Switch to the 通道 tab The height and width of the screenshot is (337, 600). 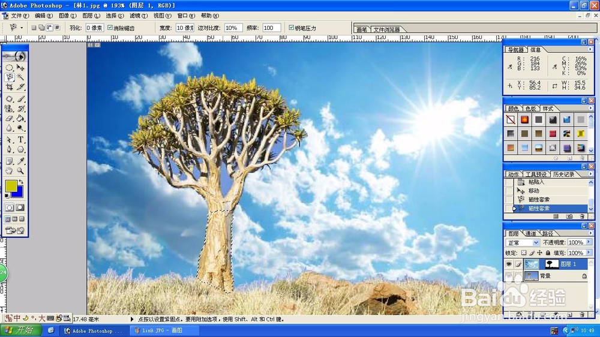click(530, 233)
